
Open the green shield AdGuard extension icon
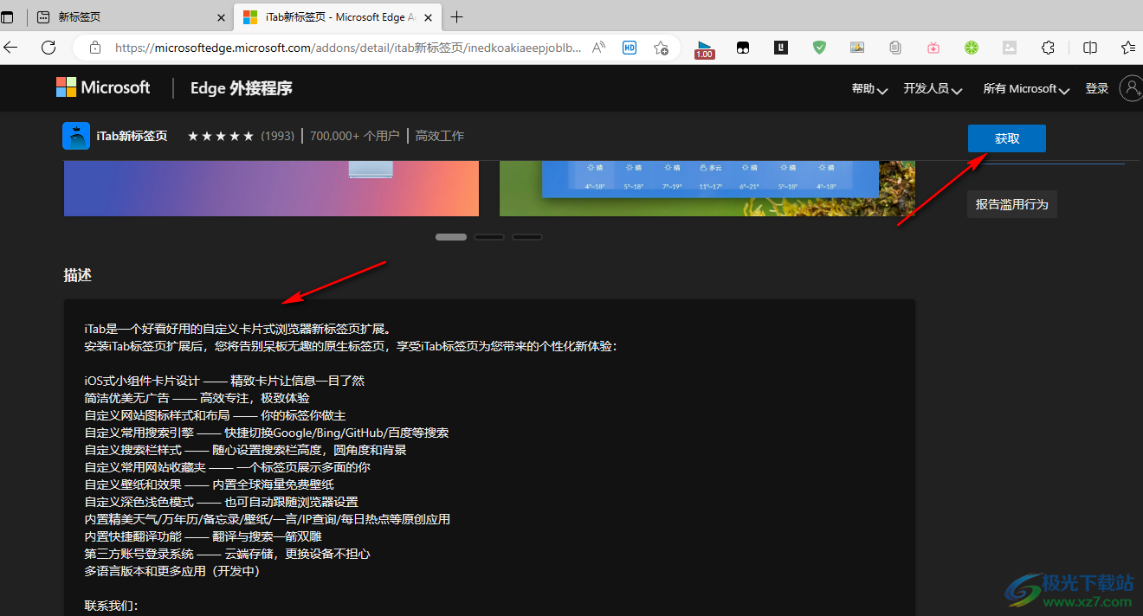(819, 48)
